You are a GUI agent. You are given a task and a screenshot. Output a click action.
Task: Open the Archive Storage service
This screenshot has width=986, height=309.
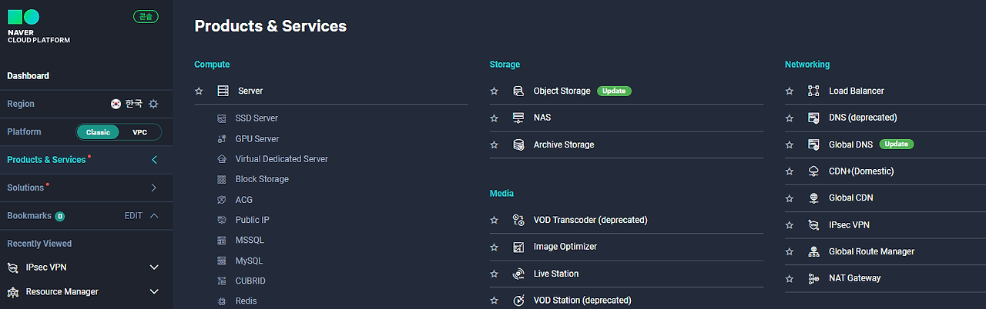tap(563, 145)
